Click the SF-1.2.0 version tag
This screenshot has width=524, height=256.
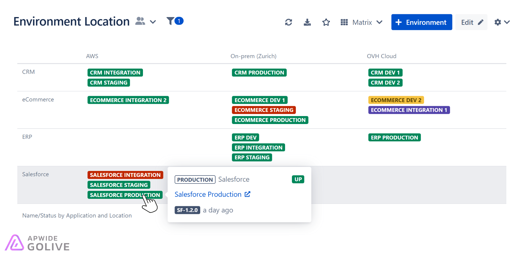coord(187,210)
